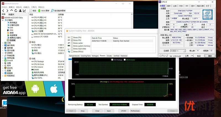Switch to the SPD tab in CPU-Z

coord(187,6)
